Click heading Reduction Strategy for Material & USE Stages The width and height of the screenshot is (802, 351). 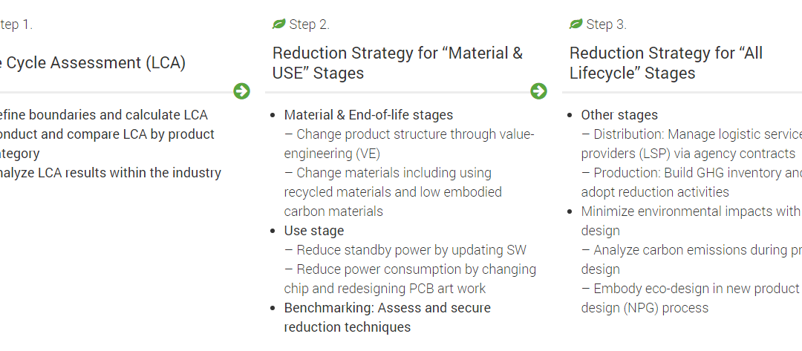coord(397,63)
